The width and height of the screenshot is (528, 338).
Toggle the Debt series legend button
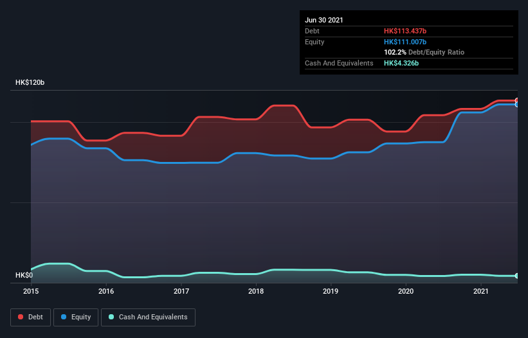click(x=31, y=317)
